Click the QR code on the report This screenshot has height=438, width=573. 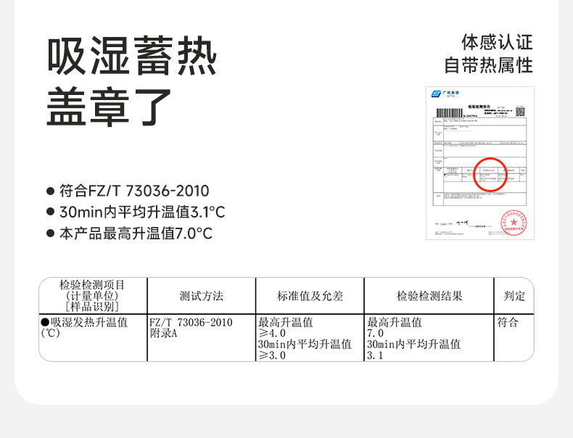pos(520,112)
